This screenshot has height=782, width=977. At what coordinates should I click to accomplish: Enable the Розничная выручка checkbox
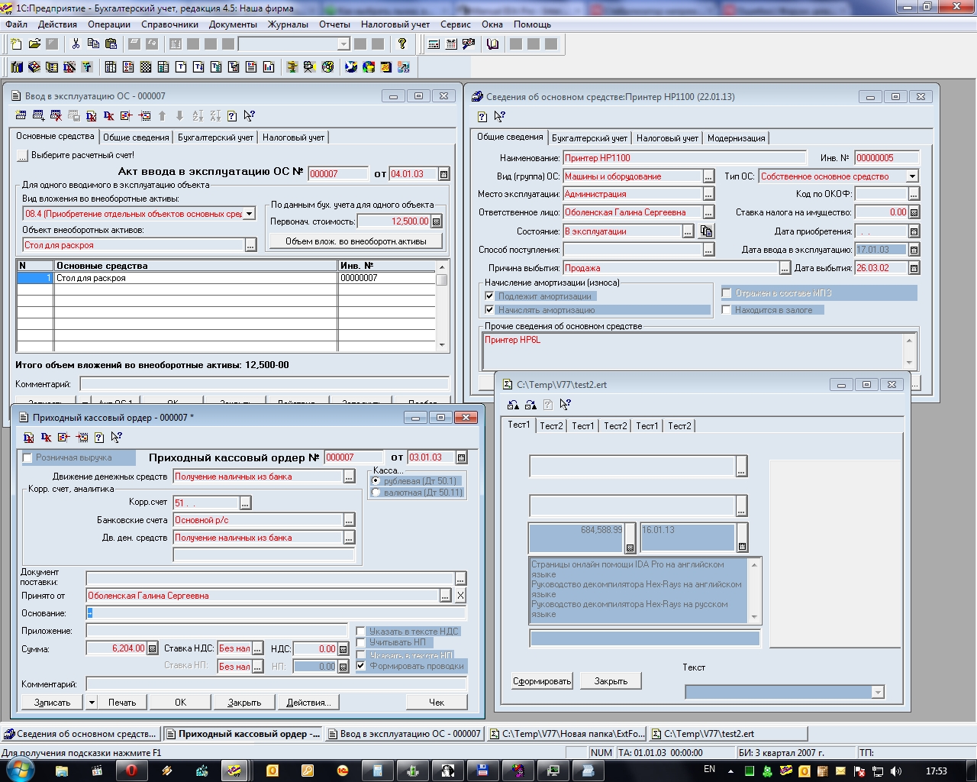27,458
